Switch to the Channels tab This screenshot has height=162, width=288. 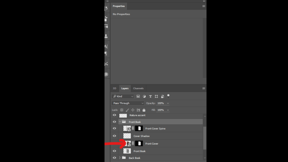[138, 88]
